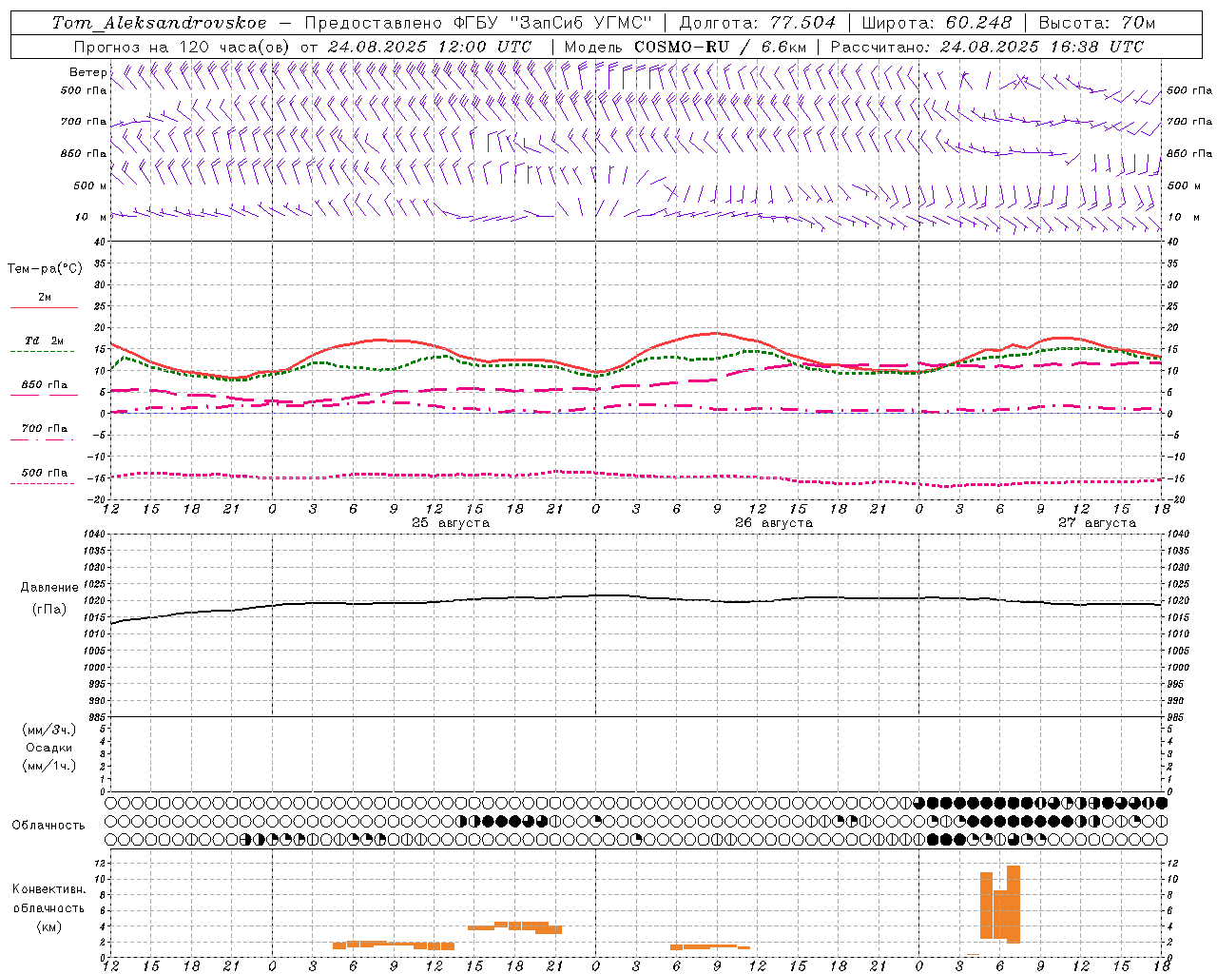Image resolution: width=1217 pixels, height=974 pixels.
Task: Click the text Прогноз на 120 часа(ов)
Action: (x=182, y=47)
